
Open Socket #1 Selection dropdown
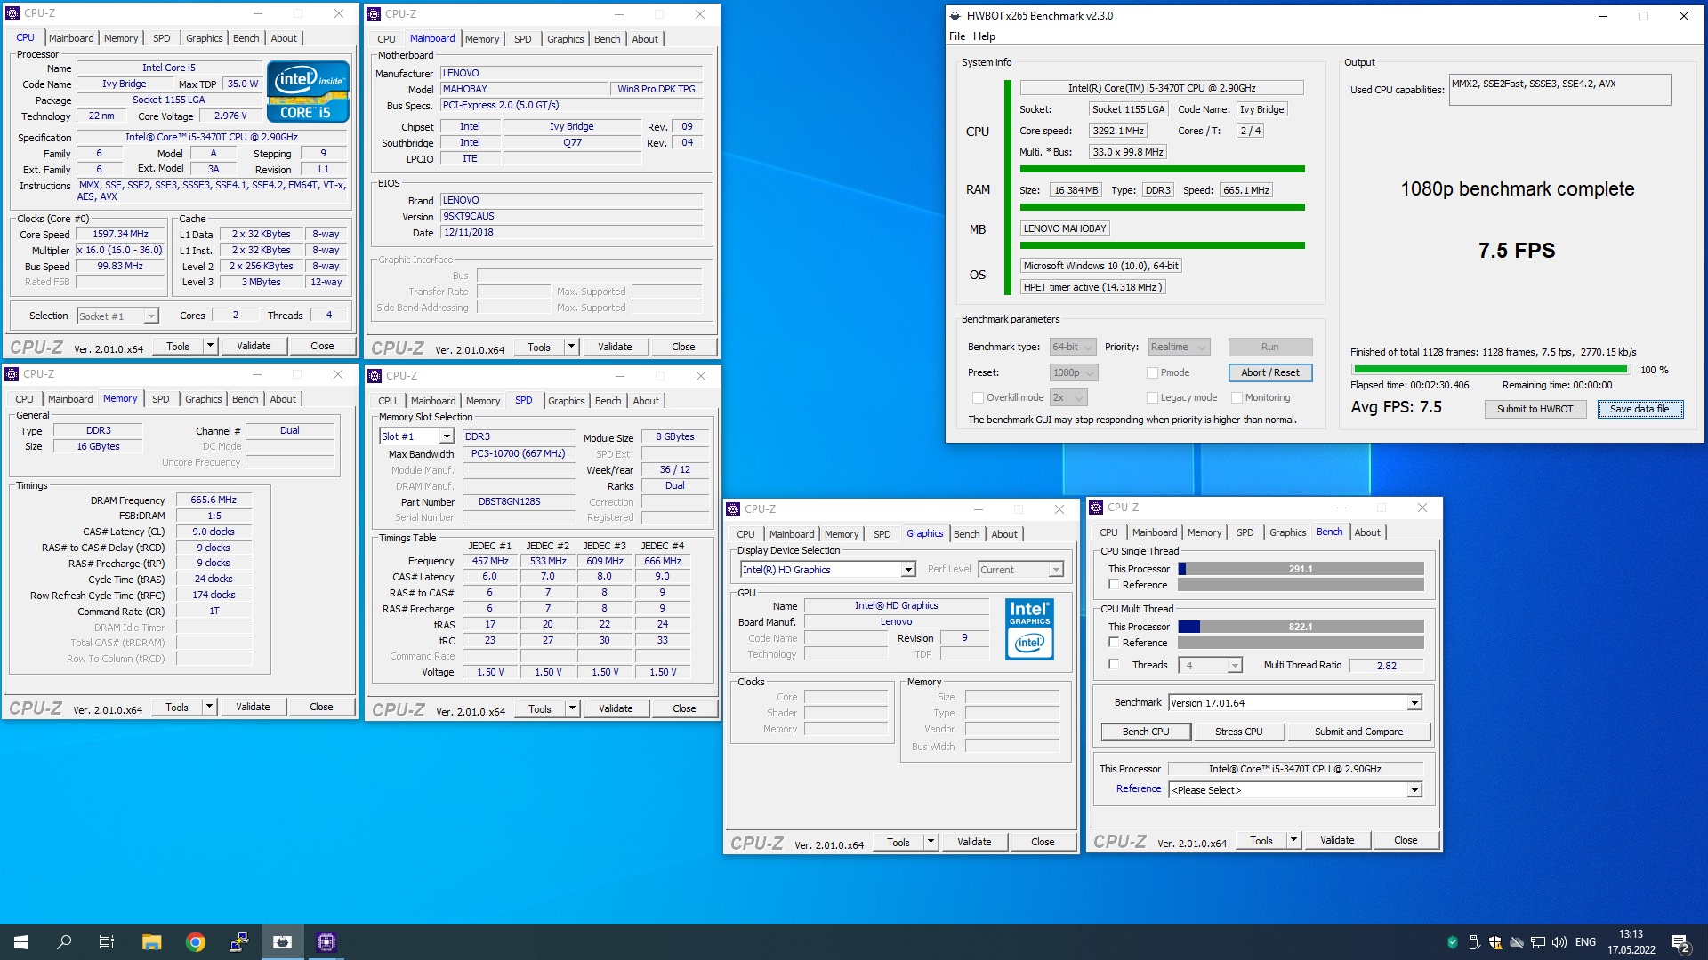coord(117,316)
